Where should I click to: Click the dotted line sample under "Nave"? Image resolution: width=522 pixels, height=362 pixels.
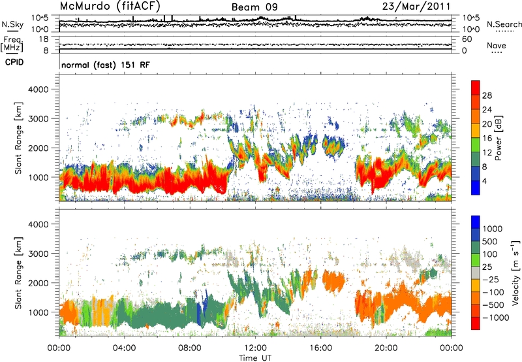coord(497,52)
